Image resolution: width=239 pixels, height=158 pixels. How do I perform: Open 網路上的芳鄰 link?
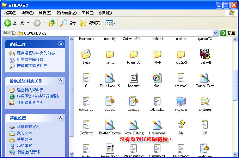pyautogui.click(x=28, y=152)
